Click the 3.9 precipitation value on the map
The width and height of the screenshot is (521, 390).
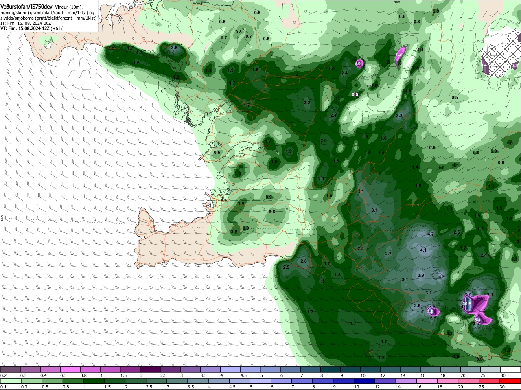pyautogui.click(x=421, y=275)
